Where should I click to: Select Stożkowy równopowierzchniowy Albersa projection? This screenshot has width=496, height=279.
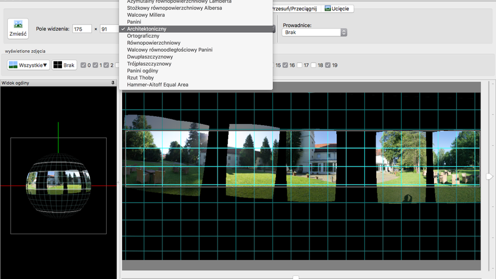196,8
